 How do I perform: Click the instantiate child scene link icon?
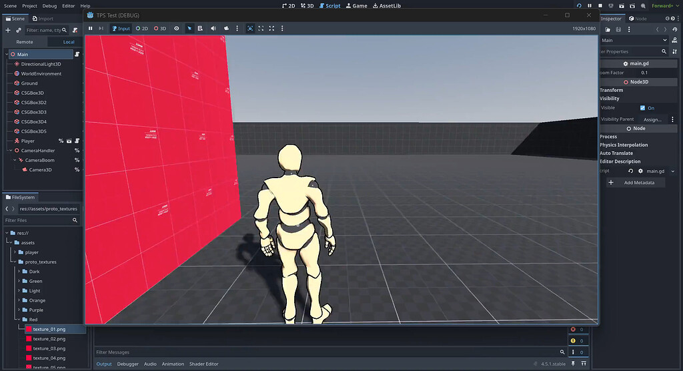pyautogui.click(x=18, y=30)
